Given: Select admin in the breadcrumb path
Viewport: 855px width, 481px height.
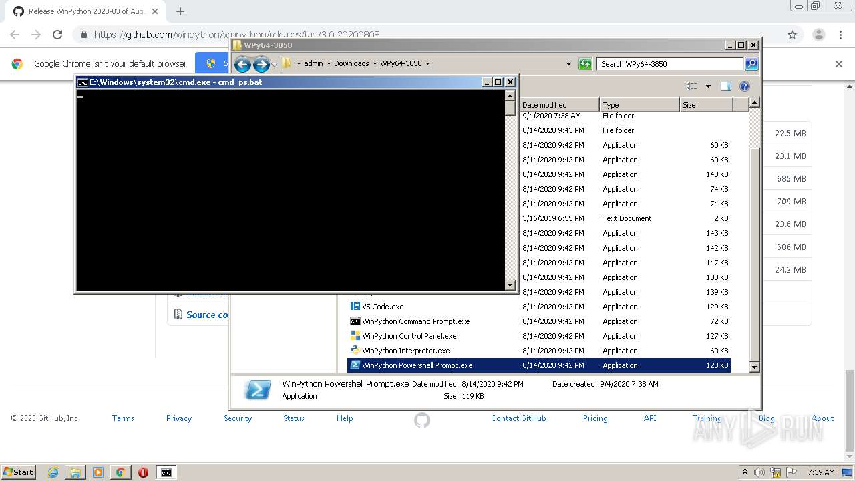Looking at the screenshot, I should [313, 64].
